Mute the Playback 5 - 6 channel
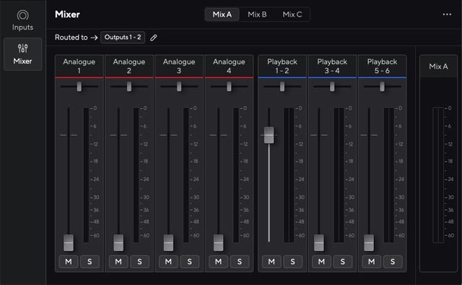 (x=371, y=261)
